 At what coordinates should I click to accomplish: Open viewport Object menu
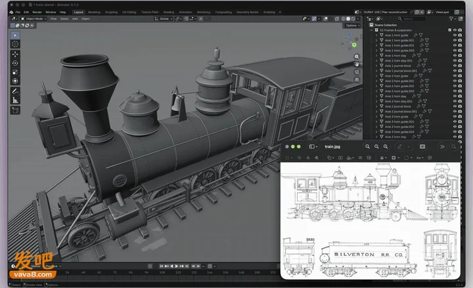[x=85, y=18]
